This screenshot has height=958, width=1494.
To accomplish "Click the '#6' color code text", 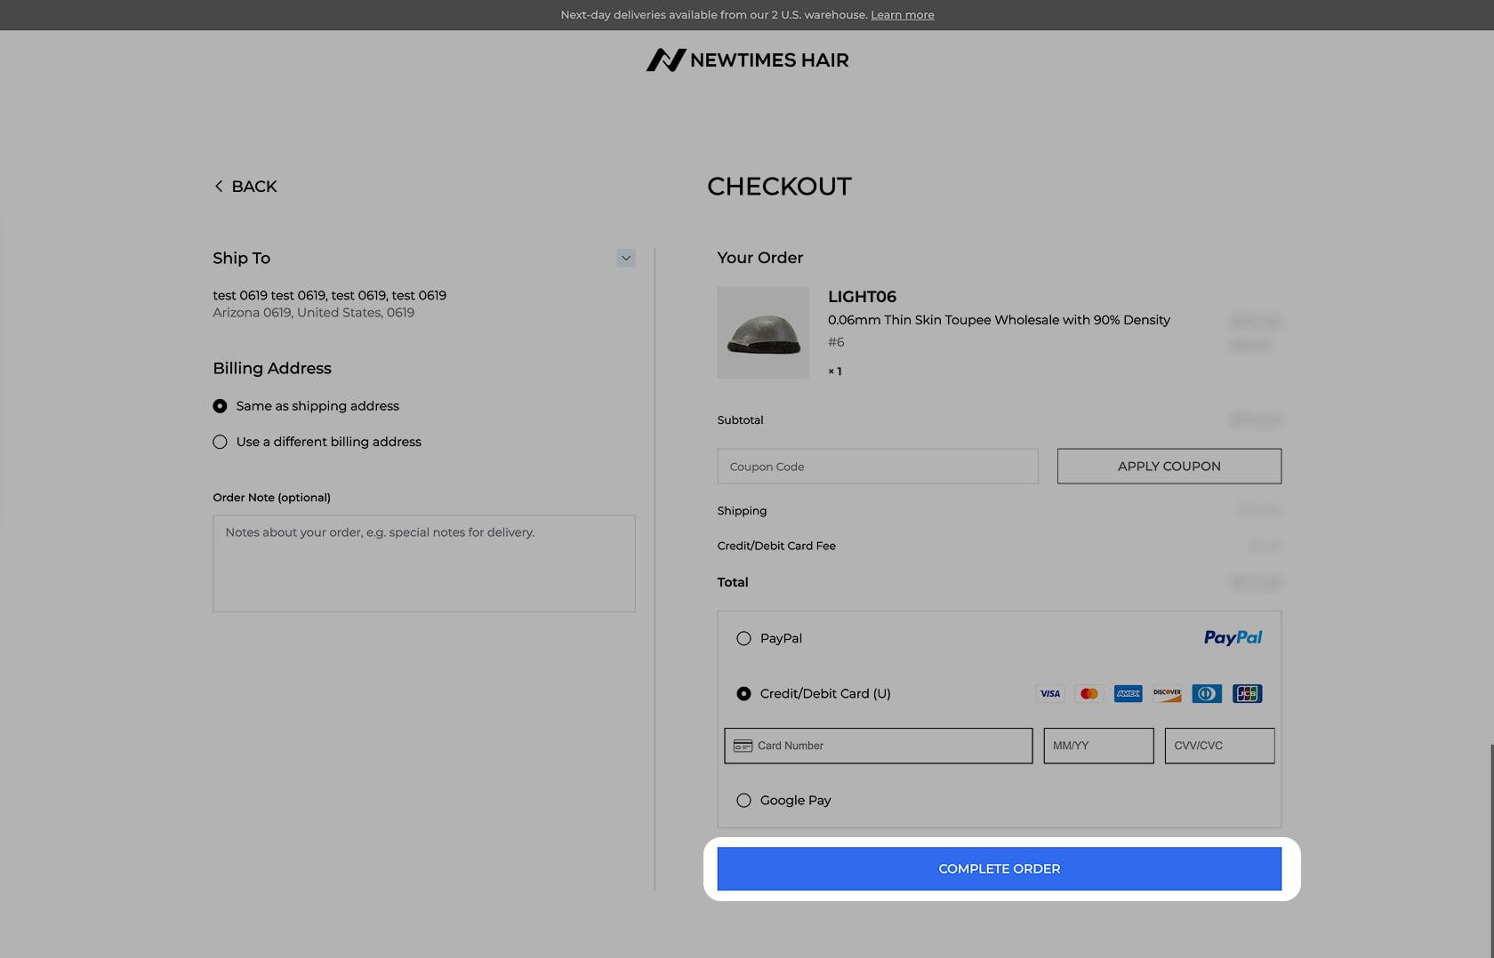I will (836, 342).
